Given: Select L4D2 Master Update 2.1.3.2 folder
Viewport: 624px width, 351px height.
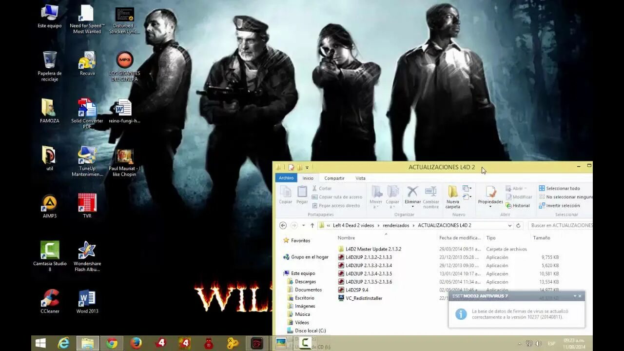Looking at the screenshot, I should click(370, 249).
